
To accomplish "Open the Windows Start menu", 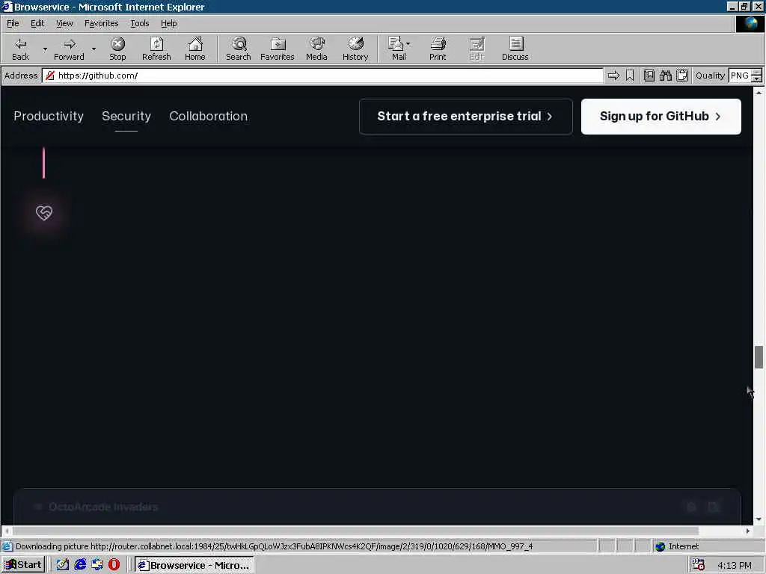I will (x=23, y=565).
